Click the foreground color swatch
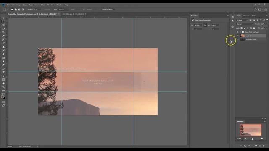Viewport: 269px width, 151px height. 3,97
